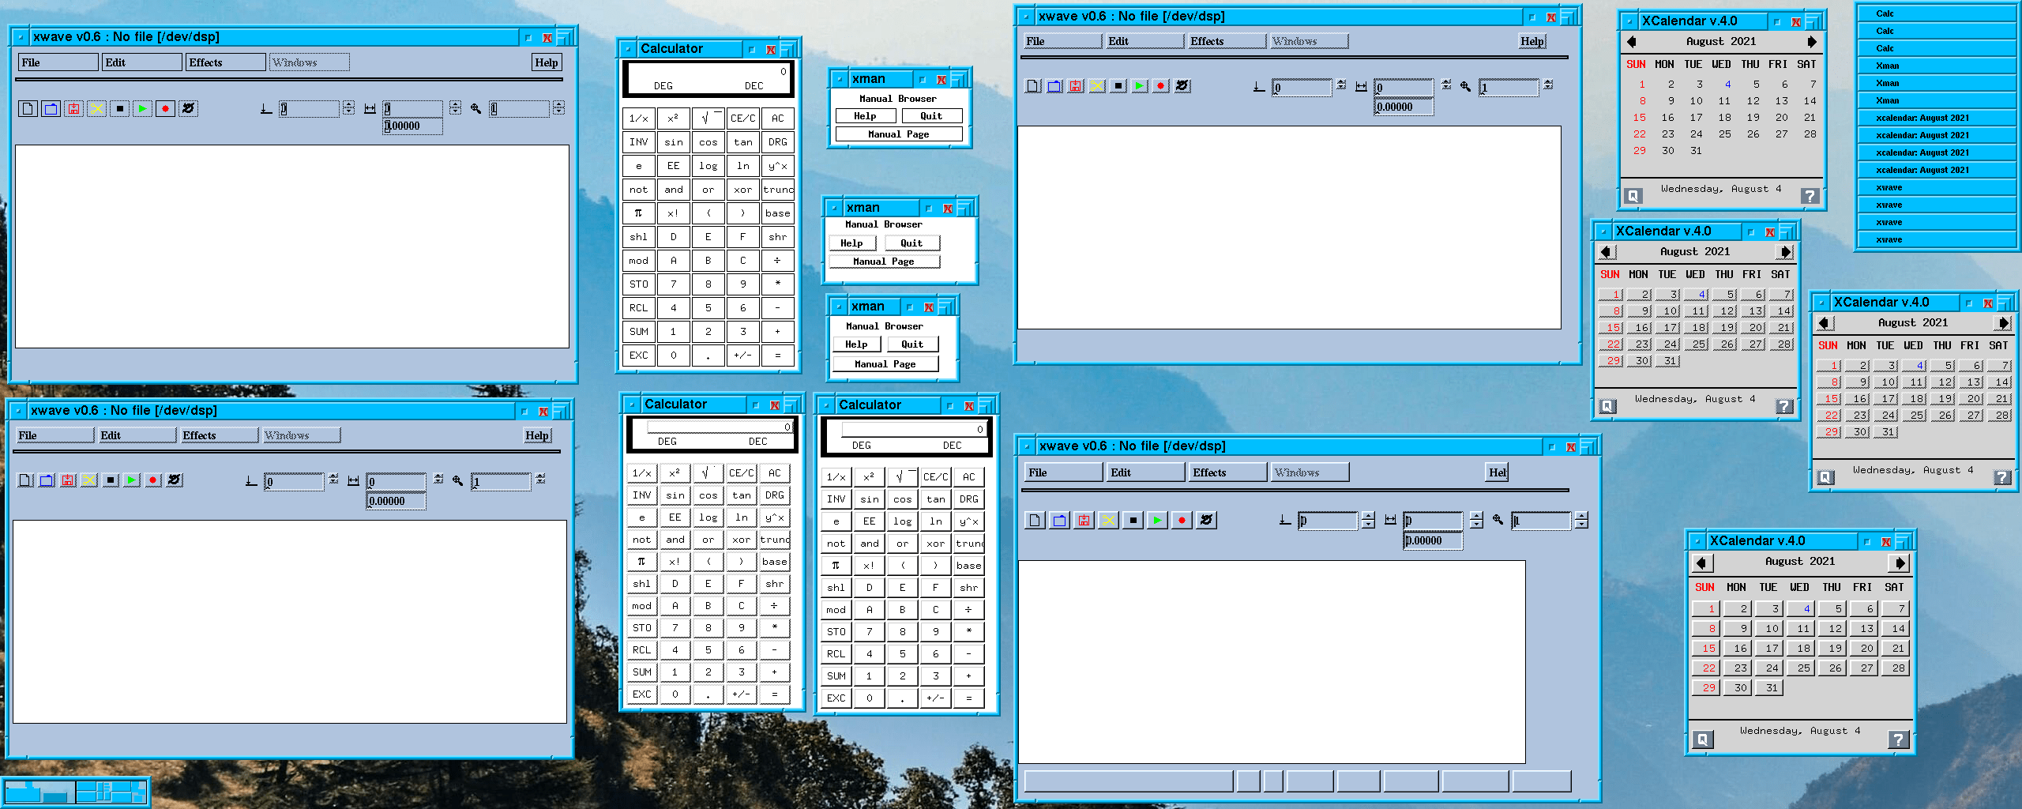Click magnifier zoom icon in upper-right xwave window
The width and height of the screenshot is (2022, 809).
coord(1465,86)
